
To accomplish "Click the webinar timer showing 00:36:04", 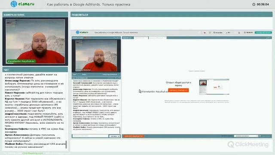I will pyautogui.click(x=261, y=4).
